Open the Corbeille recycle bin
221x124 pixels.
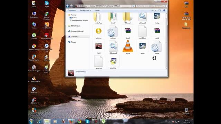pos(186,111)
